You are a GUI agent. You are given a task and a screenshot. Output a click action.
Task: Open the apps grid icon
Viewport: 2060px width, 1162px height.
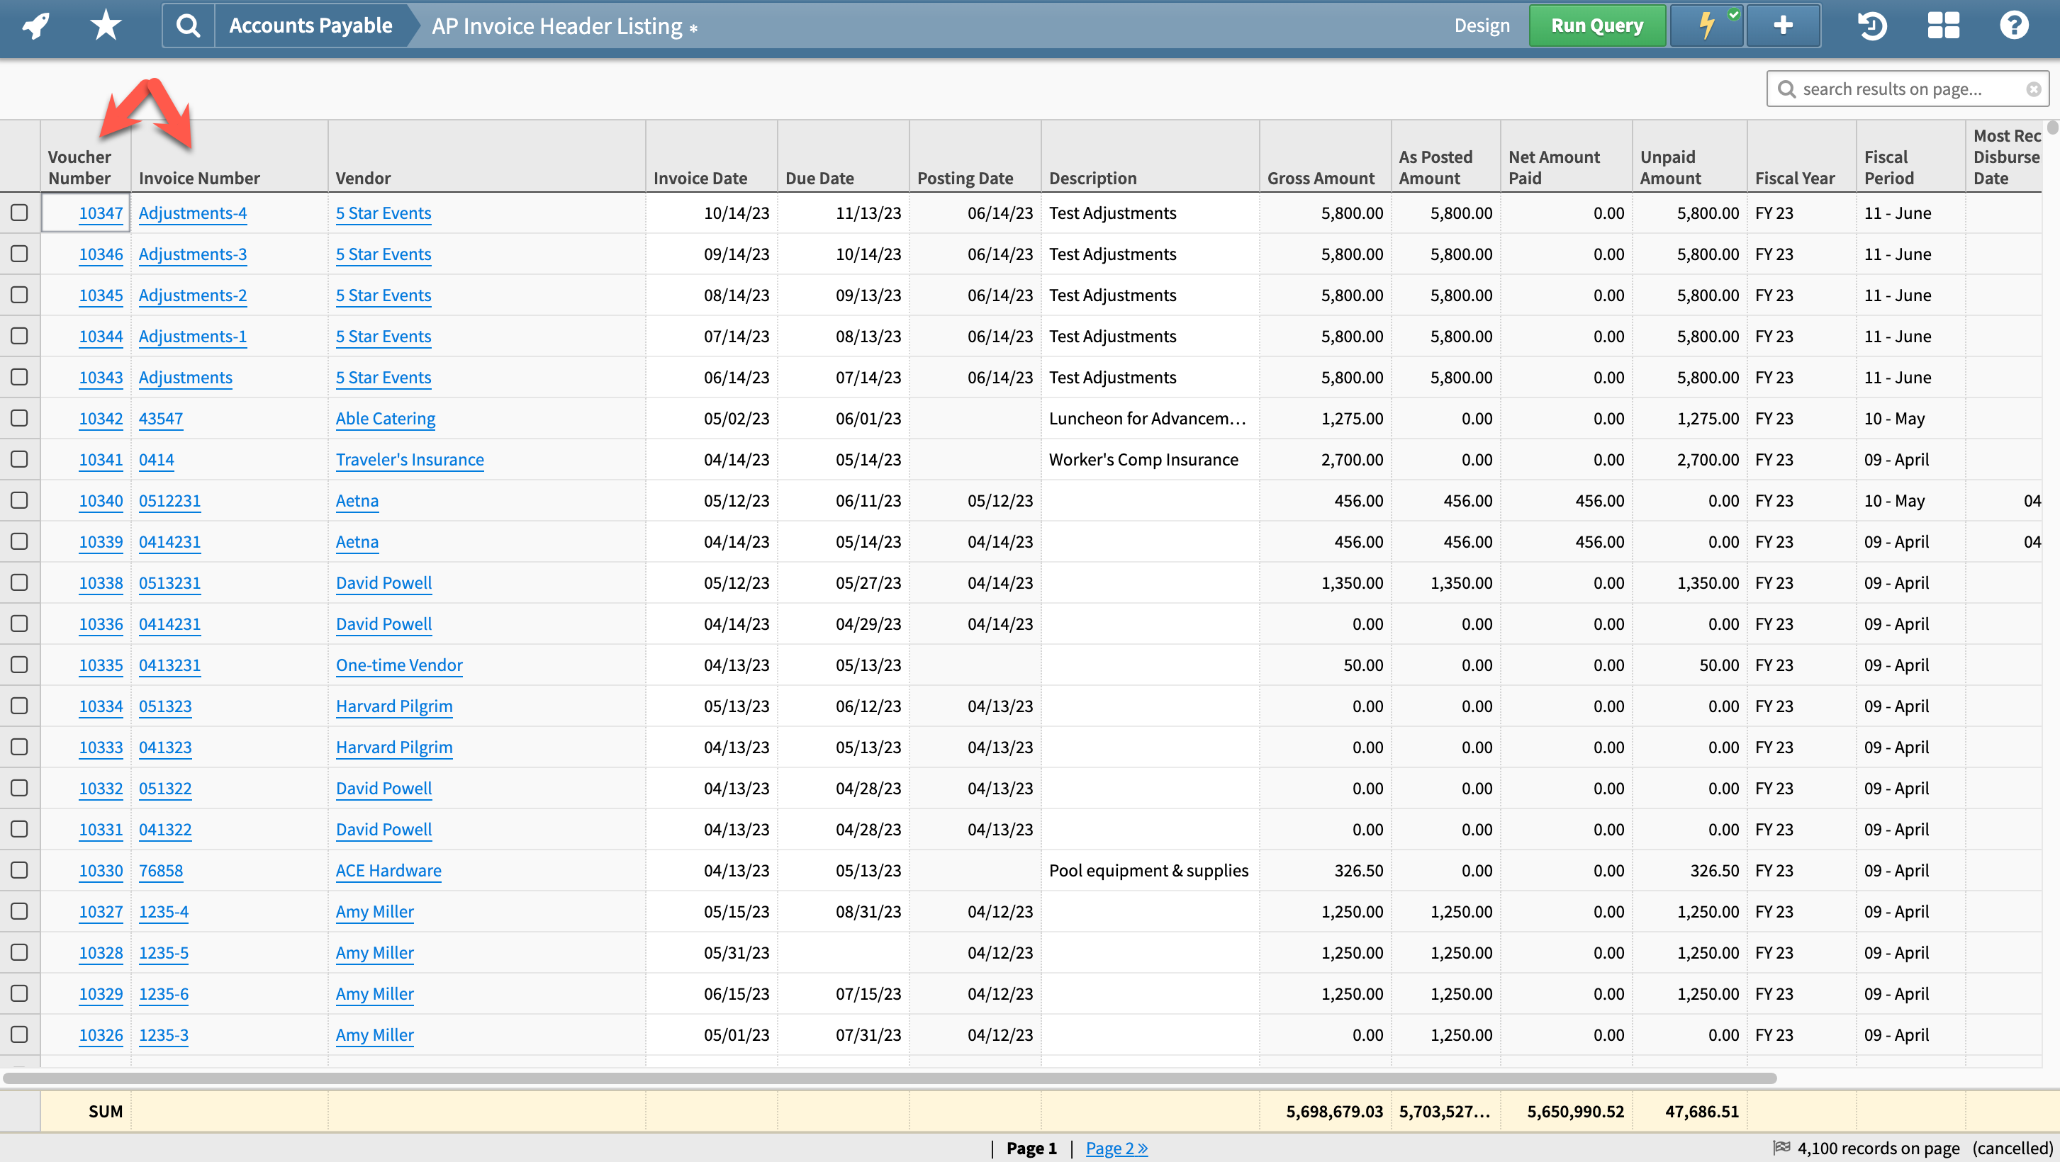[x=1942, y=25]
